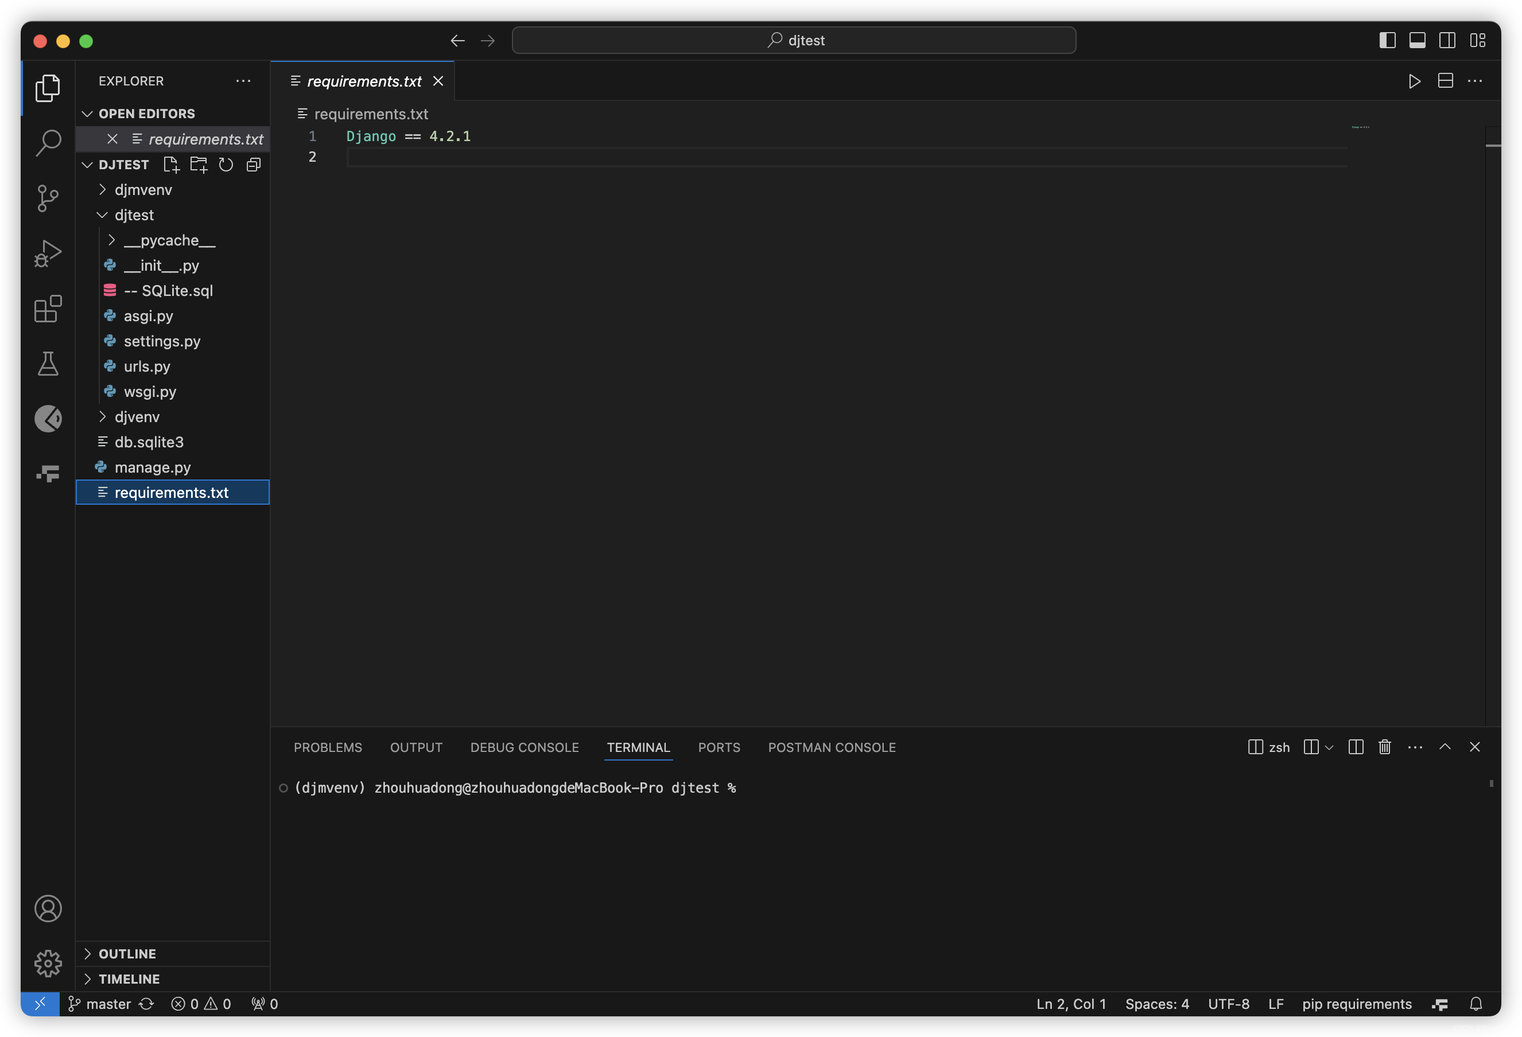Switch to the PROBLEMS tab
The image size is (1522, 1037).
pos(328,747)
